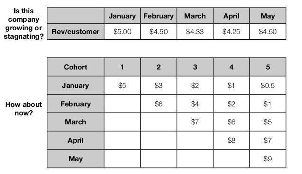Select cohort column header 3

195,67
